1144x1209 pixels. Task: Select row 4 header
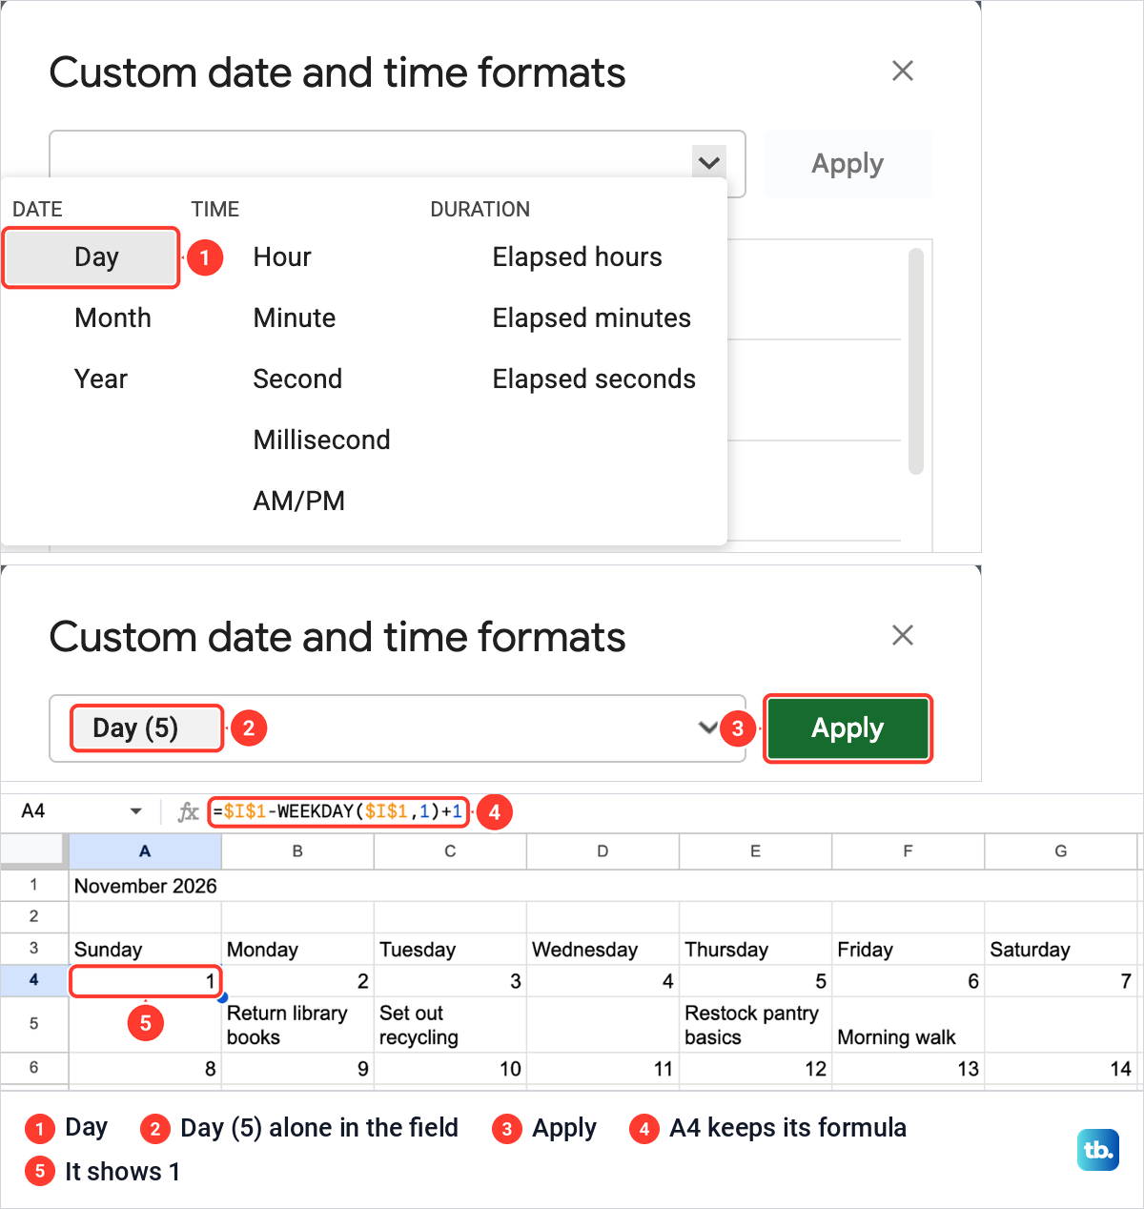34,980
